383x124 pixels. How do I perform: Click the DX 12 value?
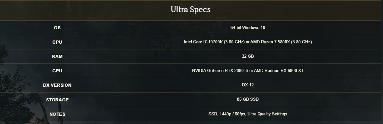point(248,85)
